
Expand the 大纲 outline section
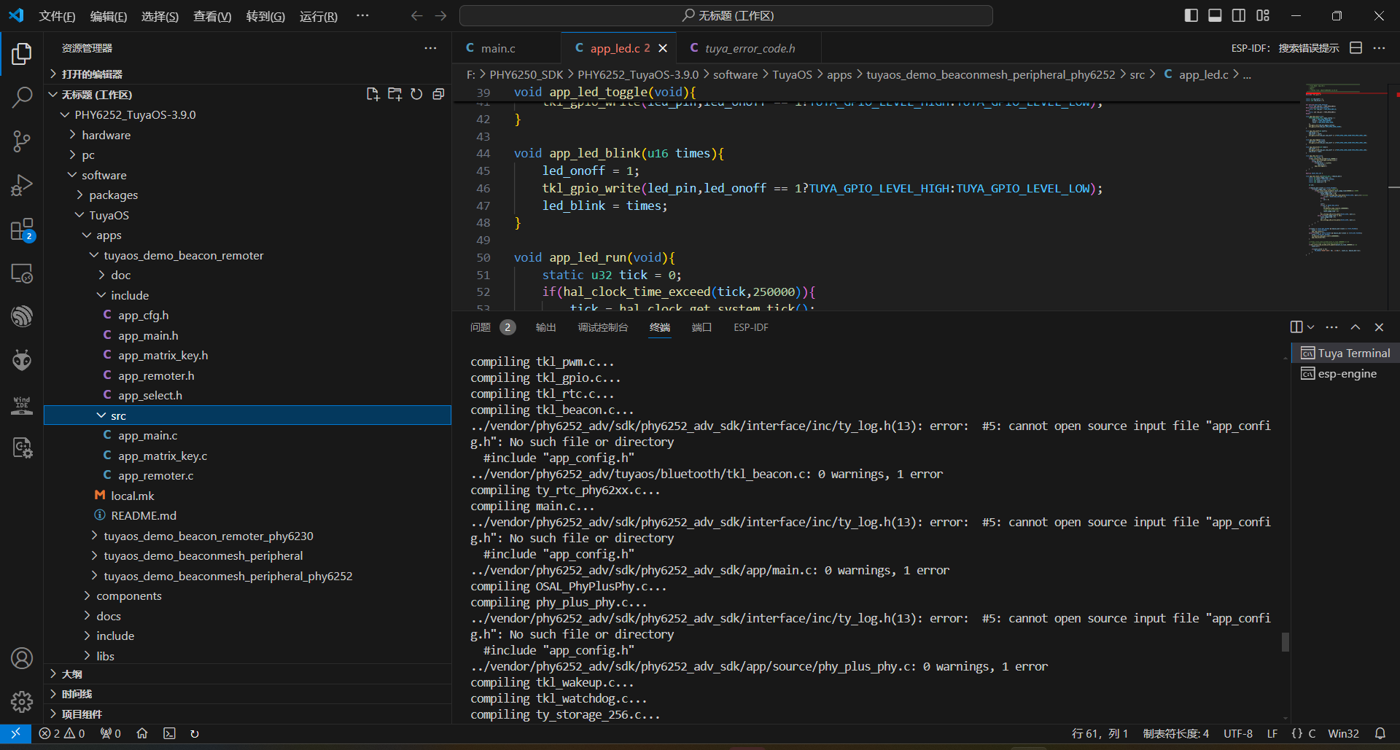(x=247, y=674)
